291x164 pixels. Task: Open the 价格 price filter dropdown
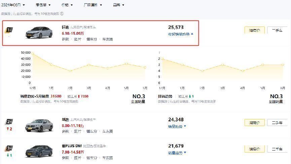point(67,5)
